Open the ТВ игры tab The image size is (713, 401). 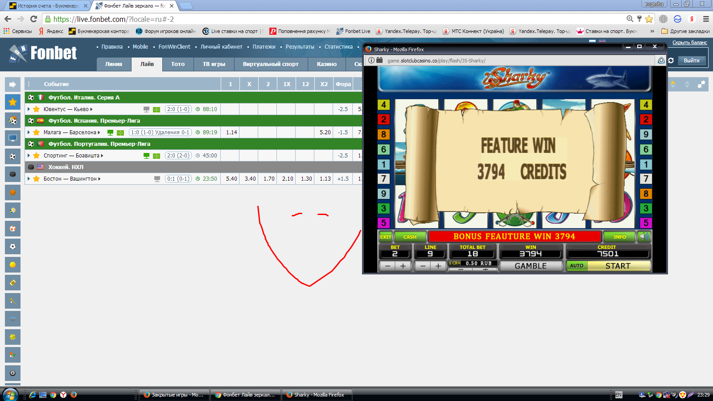tap(214, 64)
